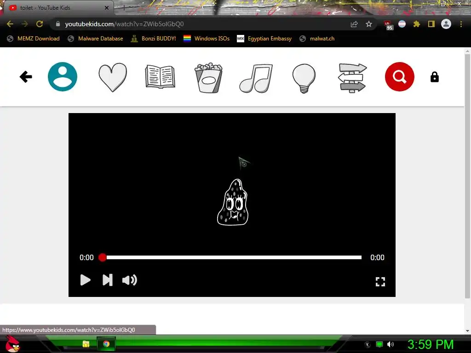The height and width of the screenshot is (353, 471).
Task: Go back in browser history
Action: click(x=10, y=24)
